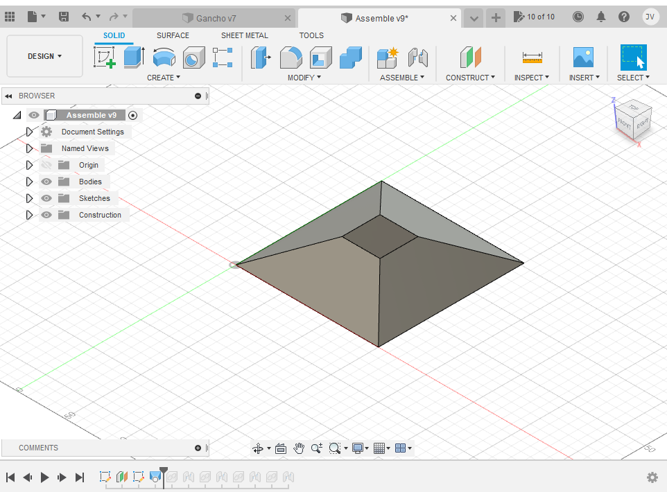Click the Zoom tool
Viewport: 667px width, 492px height.
click(x=316, y=448)
